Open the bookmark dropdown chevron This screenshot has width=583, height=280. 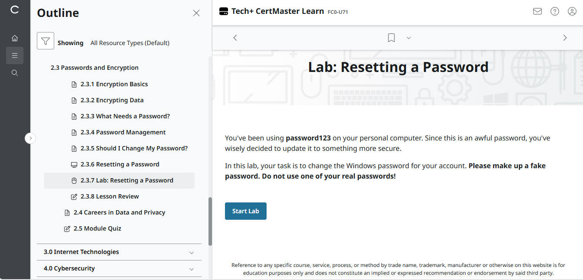(x=408, y=38)
